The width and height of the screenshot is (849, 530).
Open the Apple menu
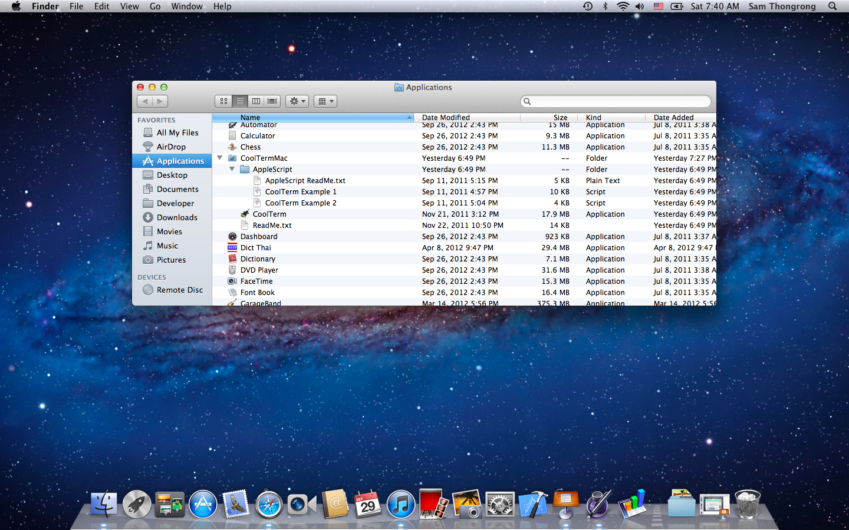coord(16,6)
